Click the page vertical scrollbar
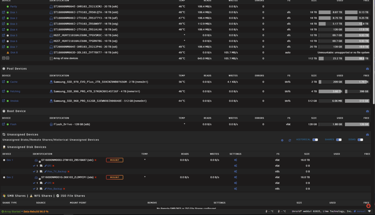 coord(373,52)
